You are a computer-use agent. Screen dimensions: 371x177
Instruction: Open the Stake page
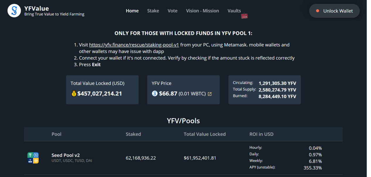[x=153, y=11]
